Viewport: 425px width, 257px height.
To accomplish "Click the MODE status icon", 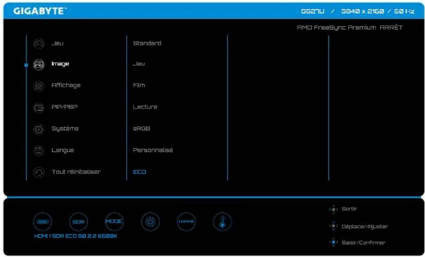I will tap(114, 222).
